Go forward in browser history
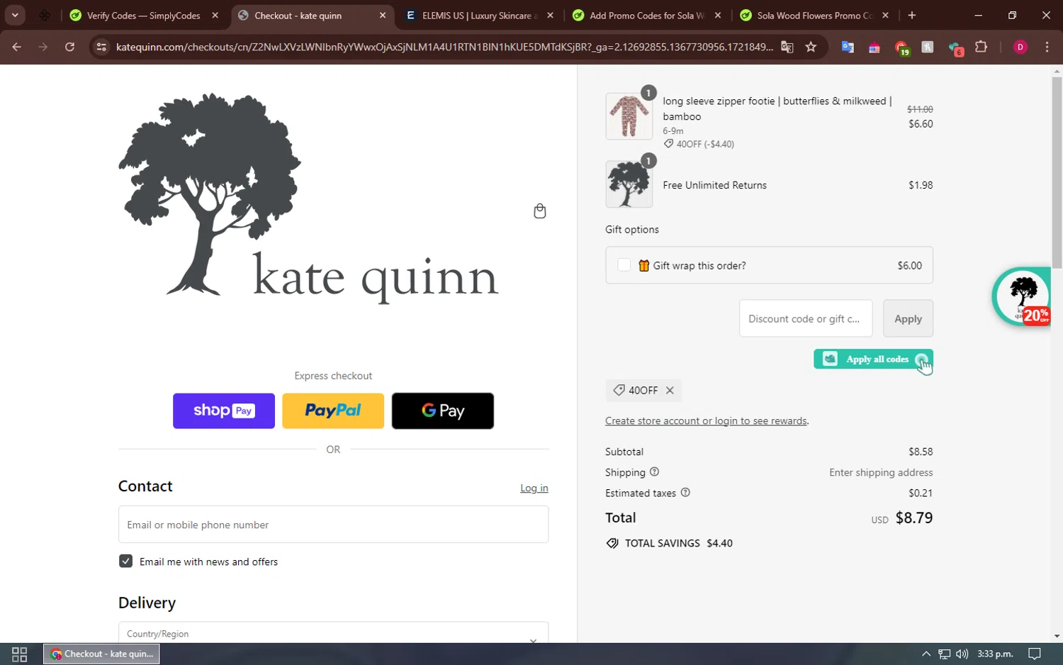 coord(43,47)
